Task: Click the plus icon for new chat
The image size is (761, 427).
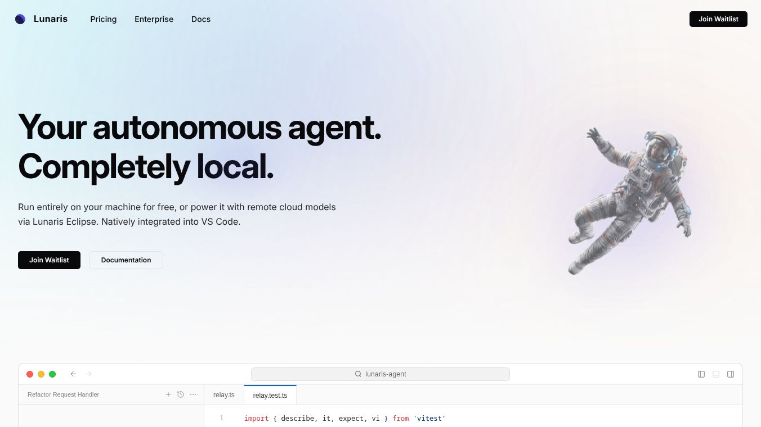Action: coord(168,394)
